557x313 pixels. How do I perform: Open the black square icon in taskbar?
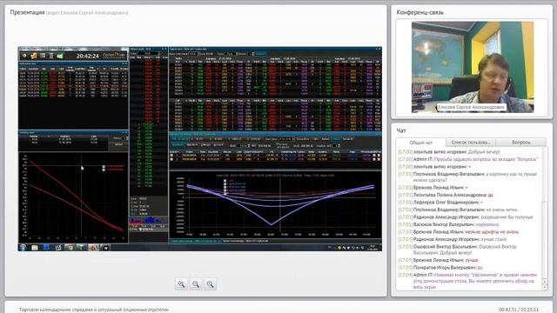[105, 248]
